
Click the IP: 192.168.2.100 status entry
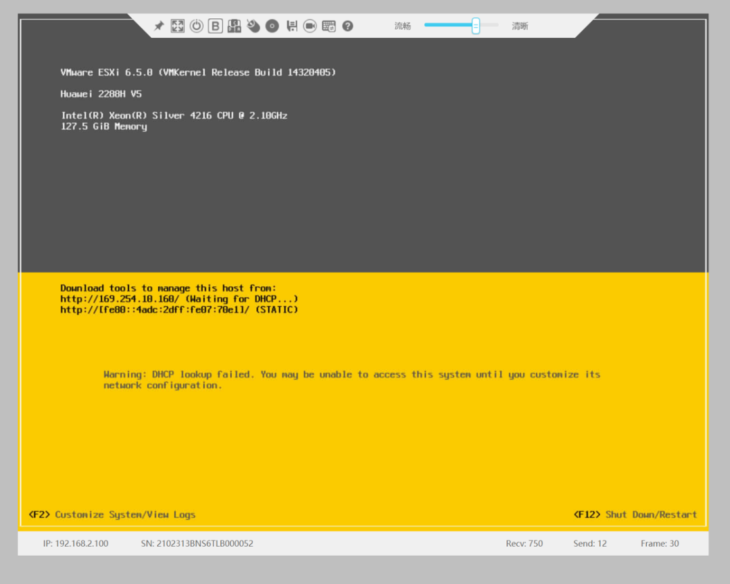pyautogui.click(x=76, y=543)
